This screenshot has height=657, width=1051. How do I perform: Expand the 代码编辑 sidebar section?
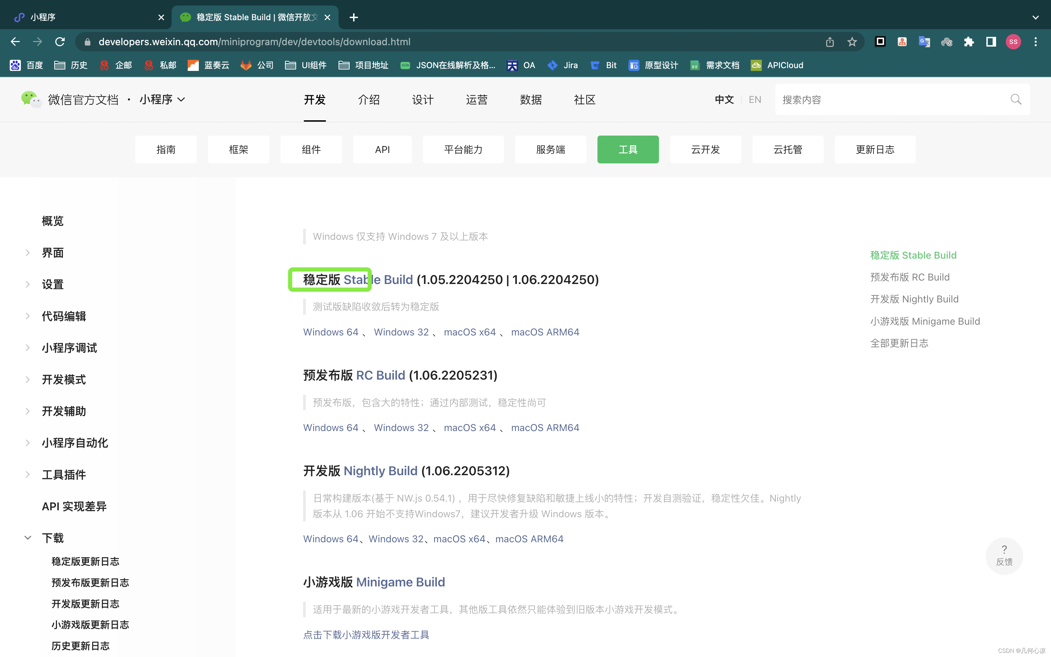pyautogui.click(x=28, y=316)
